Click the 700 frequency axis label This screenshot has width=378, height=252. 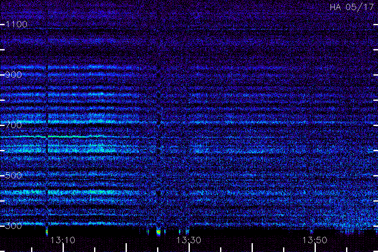[x=13, y=125]
